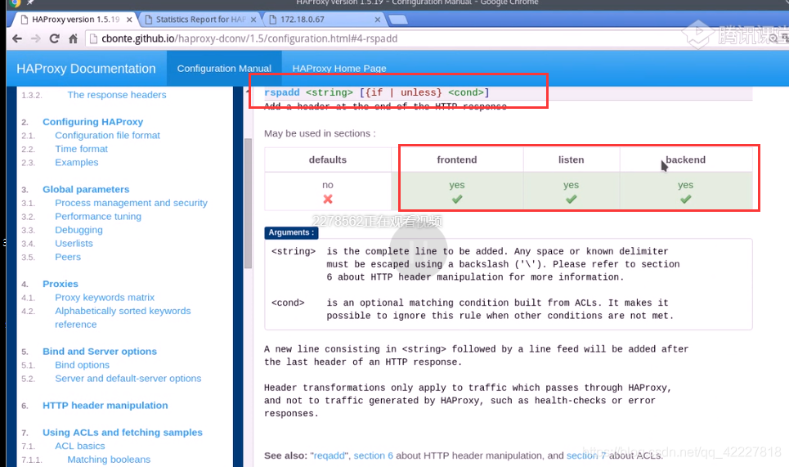Click the sidebar vertical scrollbar thumb
The width and height of the screenshot is (789, 467).
[x=248, y=204]
